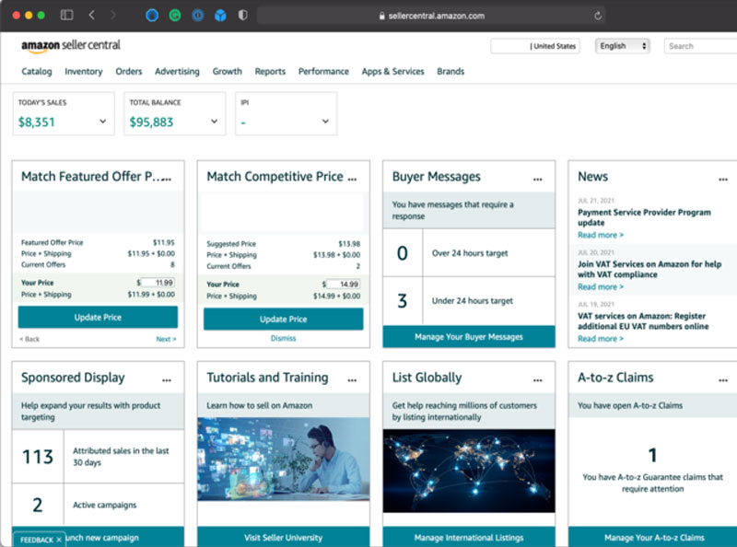This screenshot has height=547, width=737.
Task: Open the Advertising menu
Action: coord(177,72)
